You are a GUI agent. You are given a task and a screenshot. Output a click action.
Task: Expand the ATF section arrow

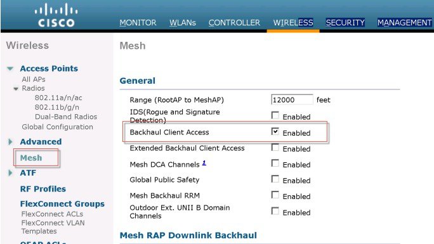[x=10, y=173]
